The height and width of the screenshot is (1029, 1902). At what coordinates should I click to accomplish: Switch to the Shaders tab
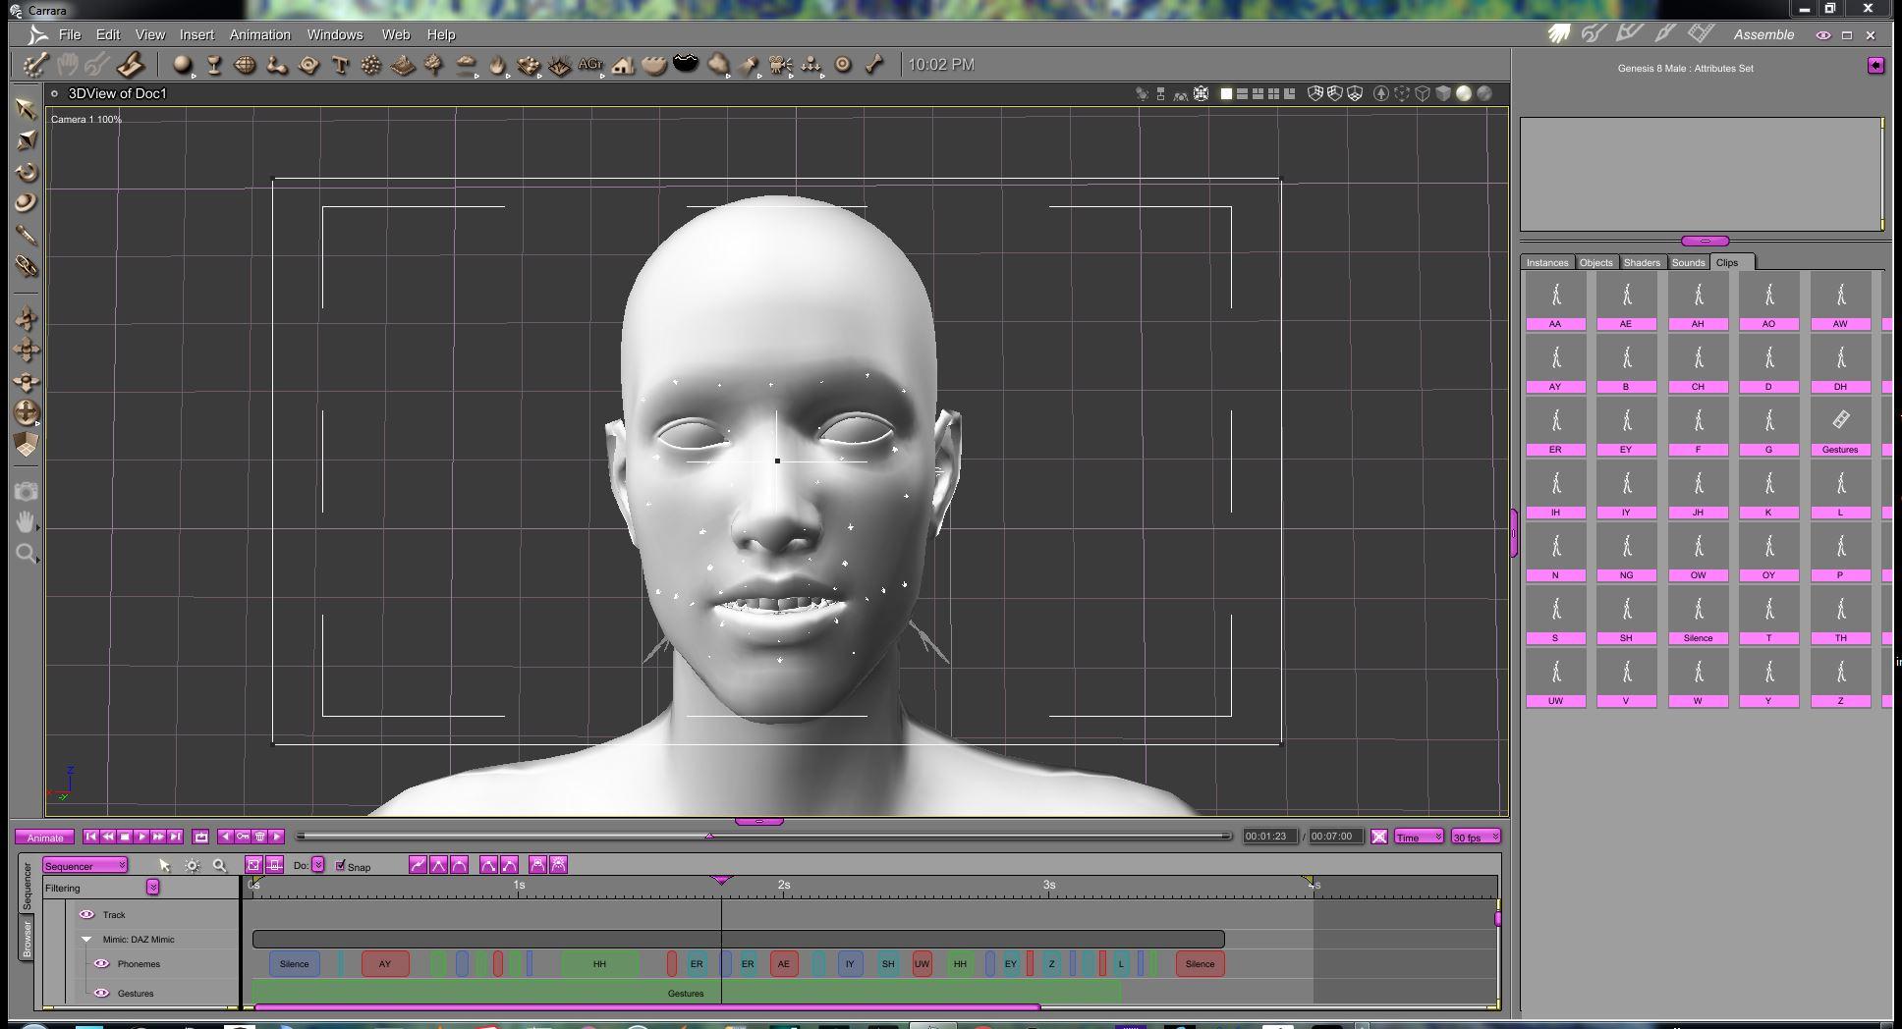coord(1642,263)
